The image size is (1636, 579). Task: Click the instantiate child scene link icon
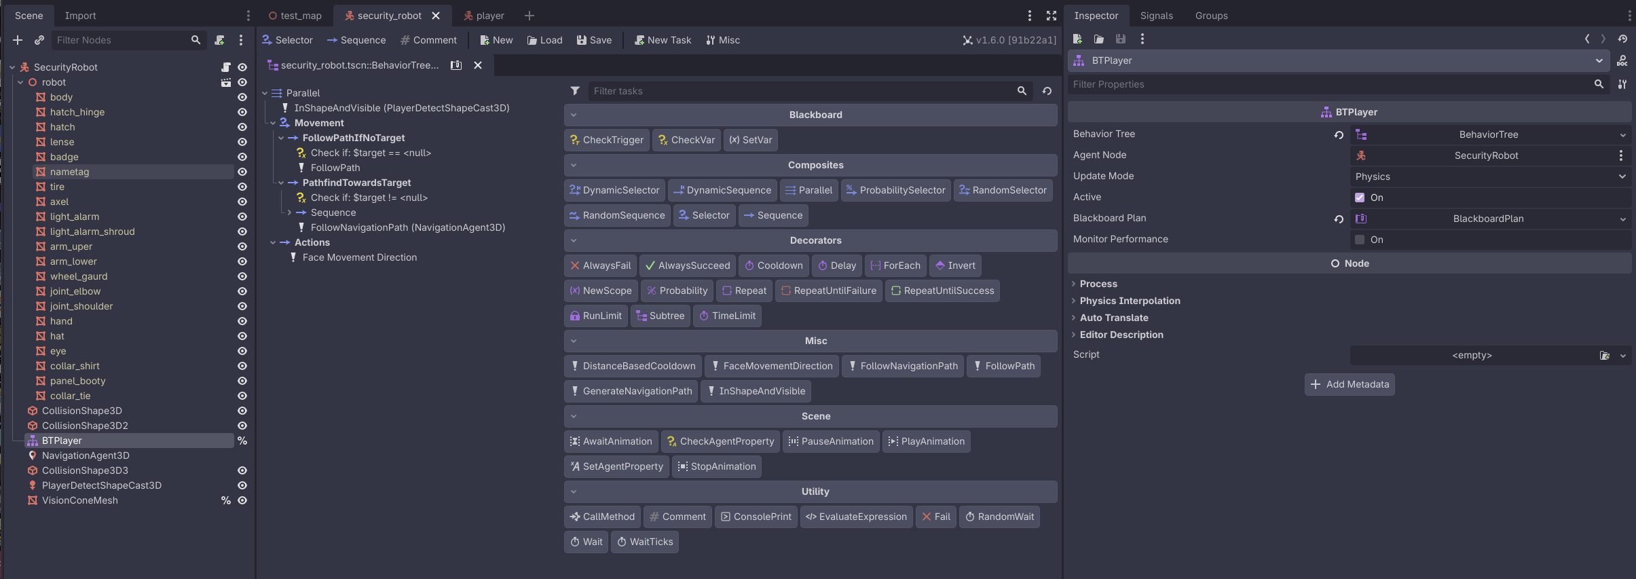click(39, 40)
